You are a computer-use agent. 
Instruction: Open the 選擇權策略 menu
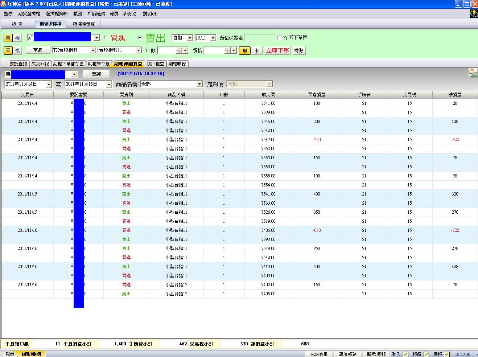[x=57, y=14]
